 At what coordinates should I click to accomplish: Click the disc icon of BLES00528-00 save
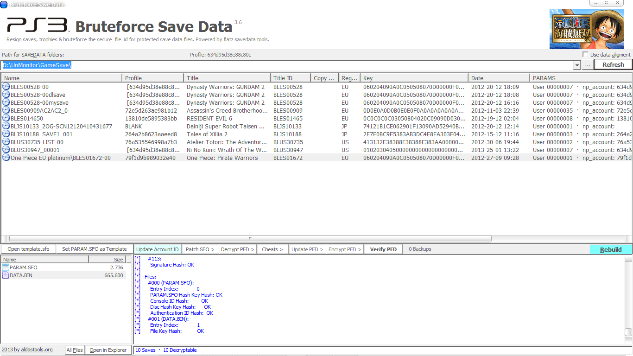pos(6,87)
